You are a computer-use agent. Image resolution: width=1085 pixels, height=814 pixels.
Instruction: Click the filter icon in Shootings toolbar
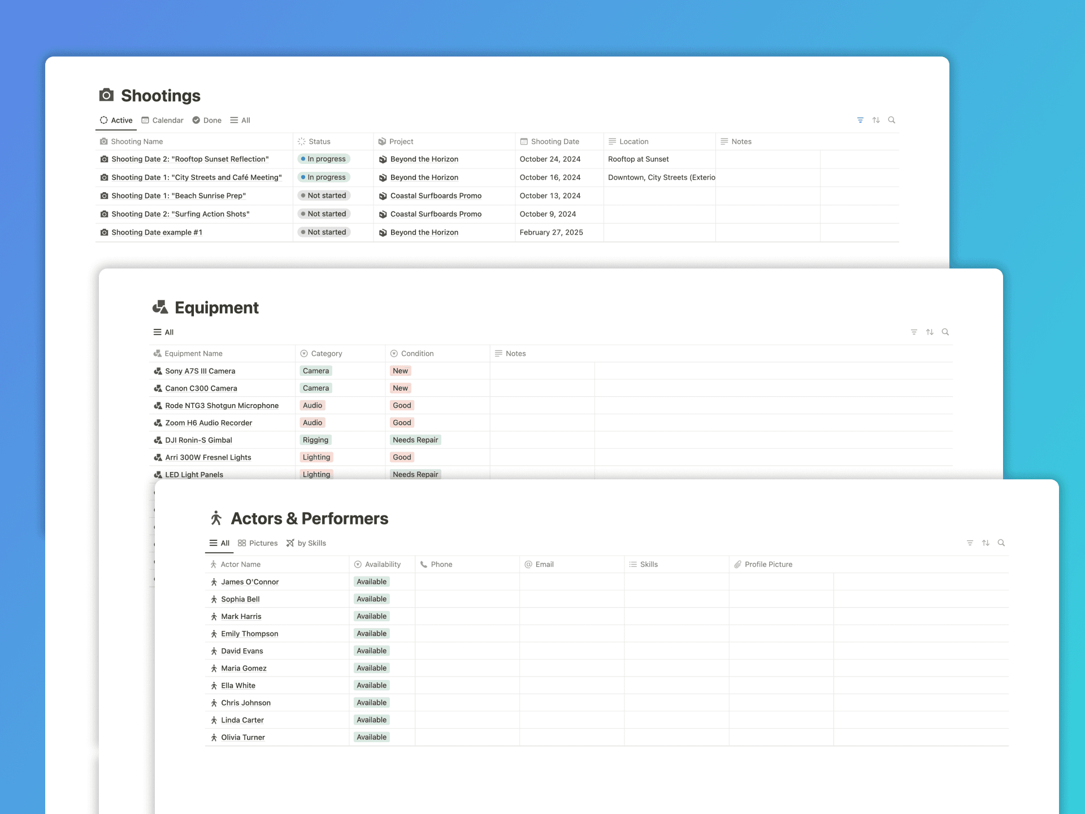point(860,120)
